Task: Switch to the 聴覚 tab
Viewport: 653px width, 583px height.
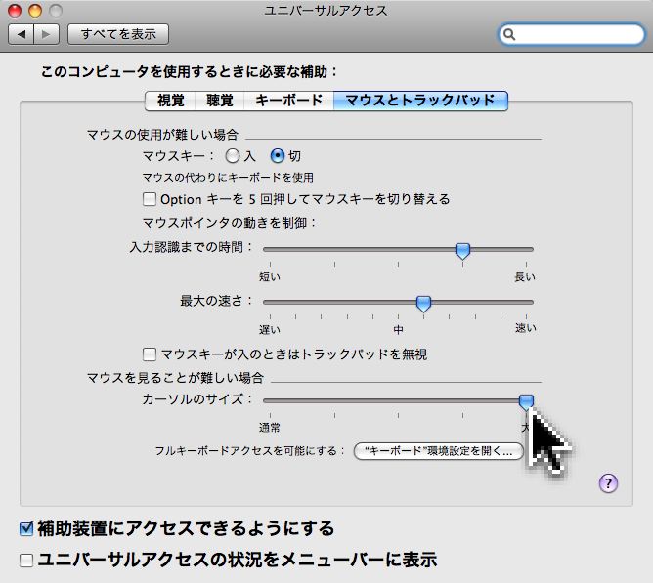Action: point(220,100)
